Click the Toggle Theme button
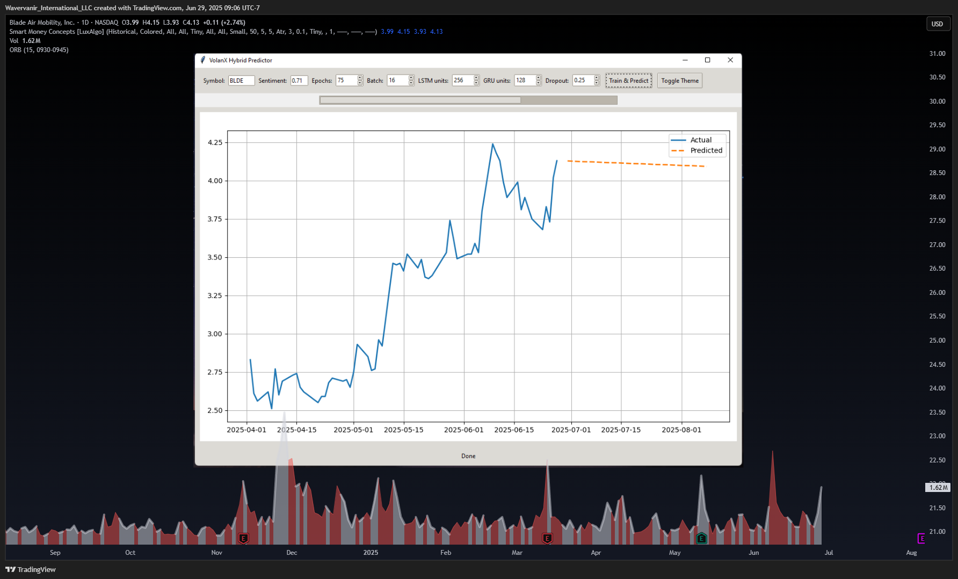This screenshot has width=958, height=579. [x=680, y=81]
